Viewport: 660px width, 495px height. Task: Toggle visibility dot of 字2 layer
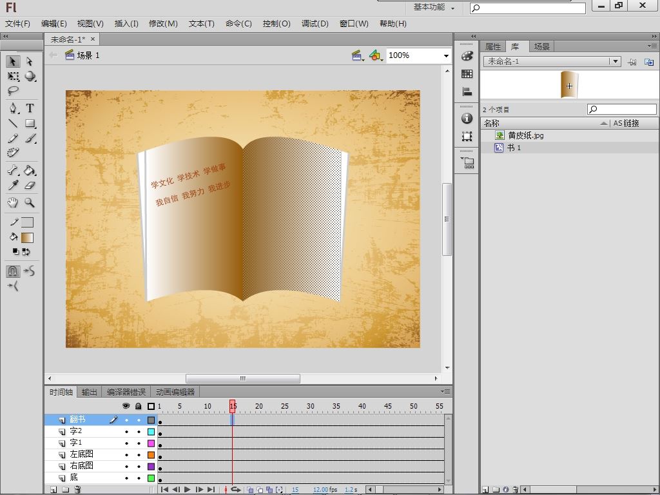[x=126, y=431]
